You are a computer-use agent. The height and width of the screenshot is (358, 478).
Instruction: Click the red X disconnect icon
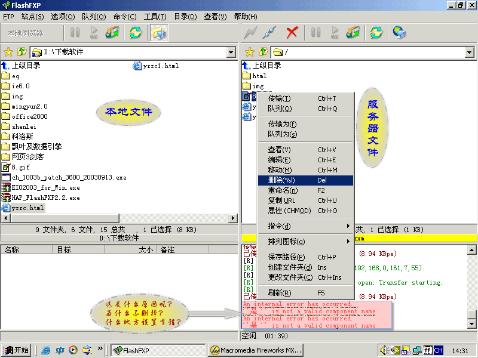(292, 32)
